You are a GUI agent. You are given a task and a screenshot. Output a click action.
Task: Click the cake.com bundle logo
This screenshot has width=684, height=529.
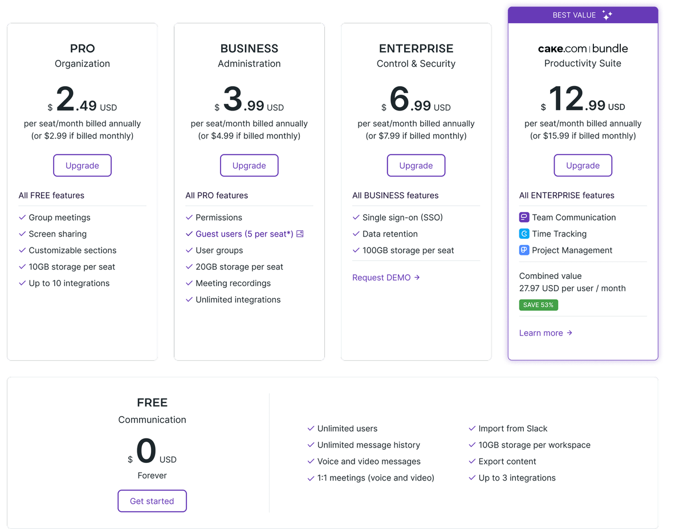coord(583,48)
